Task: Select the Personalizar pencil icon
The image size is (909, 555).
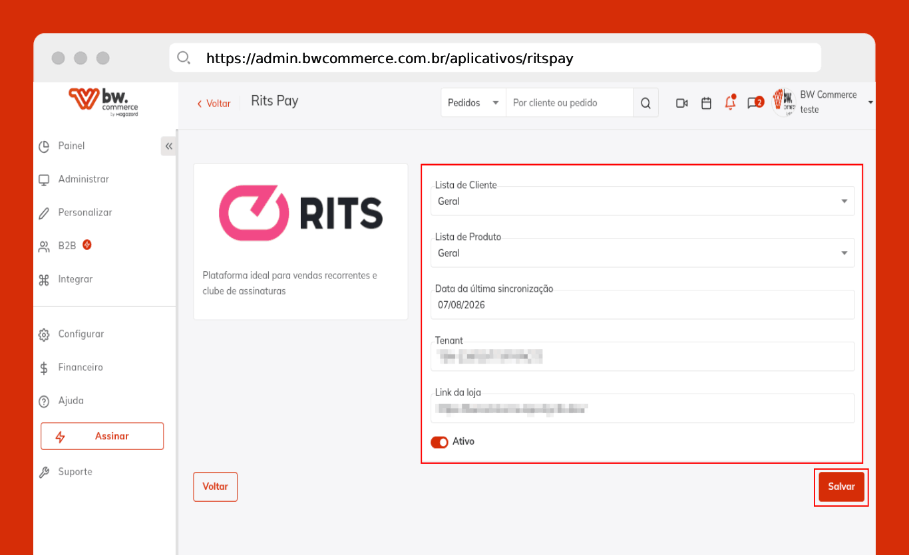Action: tap(44, 213)
